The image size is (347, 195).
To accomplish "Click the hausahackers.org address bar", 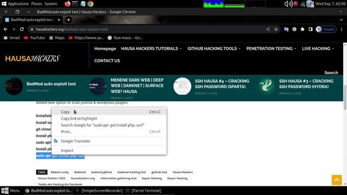I will point(146,29).
